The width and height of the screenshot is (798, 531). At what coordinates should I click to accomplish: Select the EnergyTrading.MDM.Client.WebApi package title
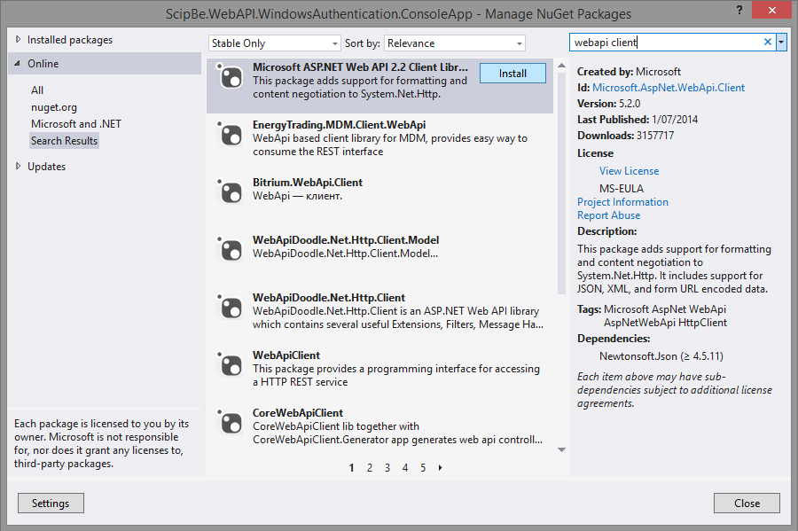[339, 125]
